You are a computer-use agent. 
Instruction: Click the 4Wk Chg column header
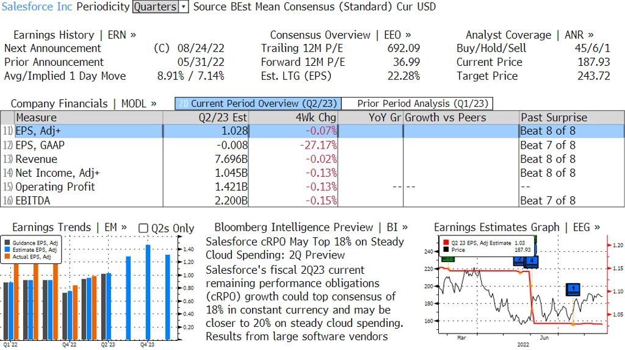coord(293,118)
